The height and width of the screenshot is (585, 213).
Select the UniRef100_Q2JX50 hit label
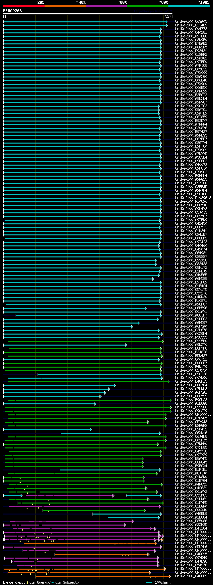coord(191,371)
